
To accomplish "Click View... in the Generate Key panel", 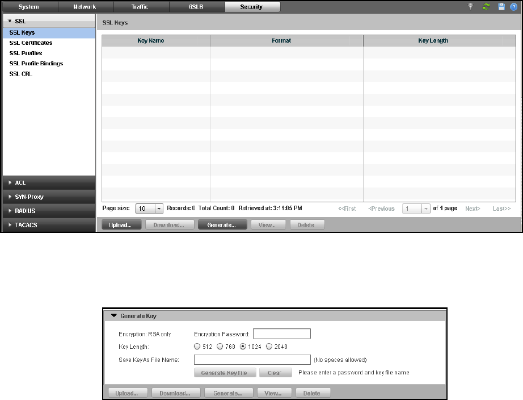I will click(x=274, y=393).
